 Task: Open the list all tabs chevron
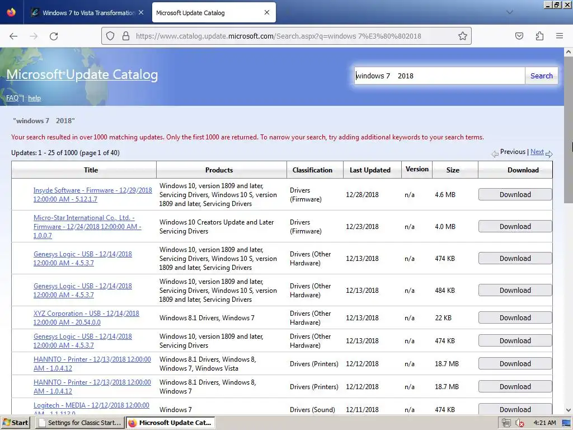pos(510,12)
